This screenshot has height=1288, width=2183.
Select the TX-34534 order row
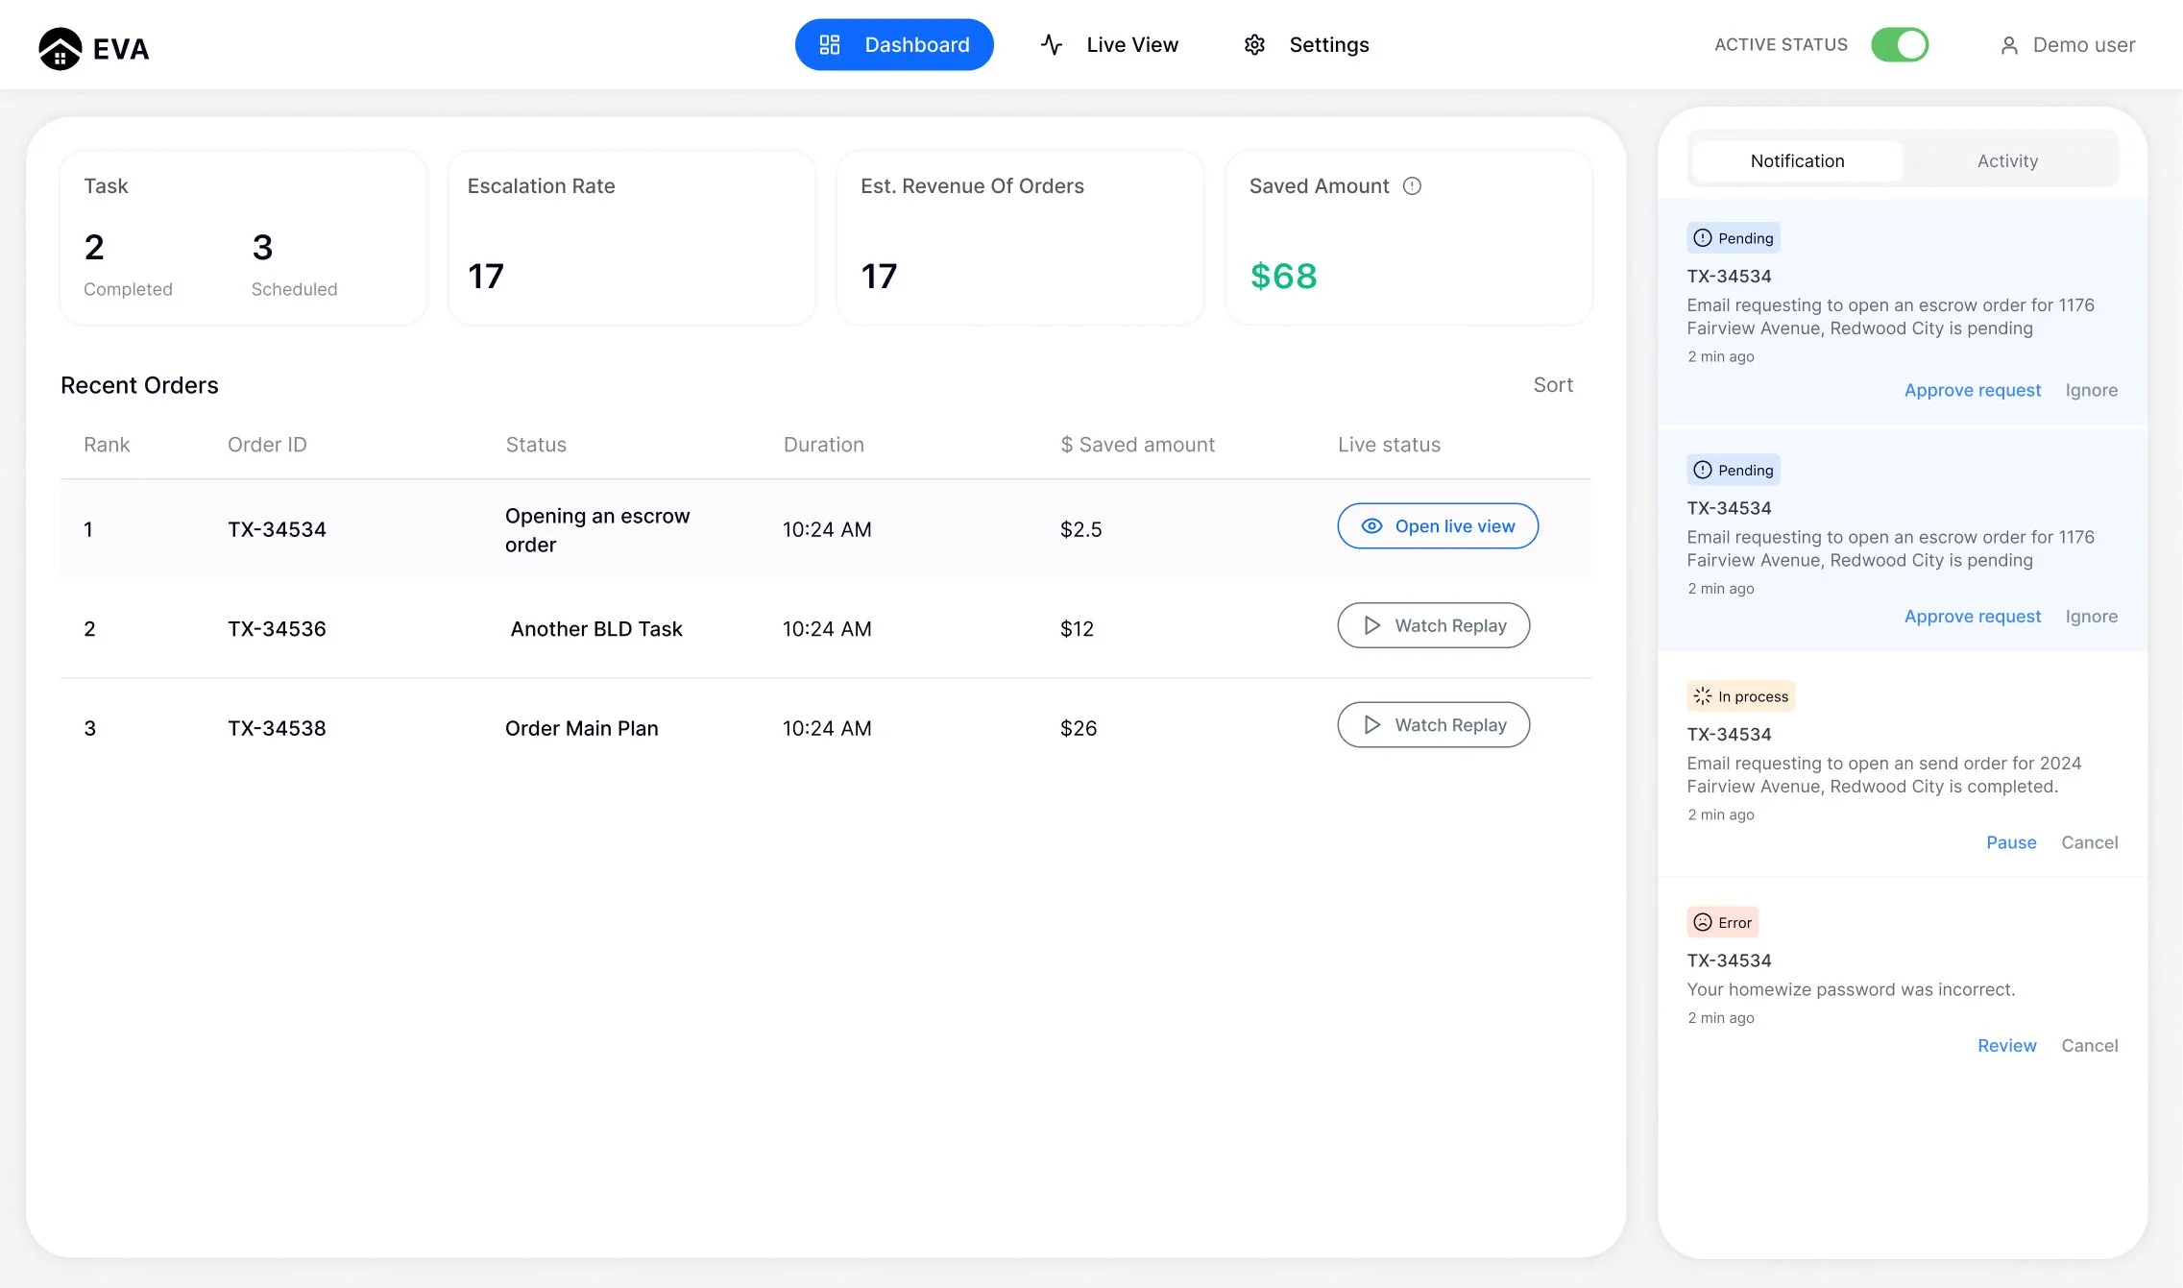pos(277,529)
